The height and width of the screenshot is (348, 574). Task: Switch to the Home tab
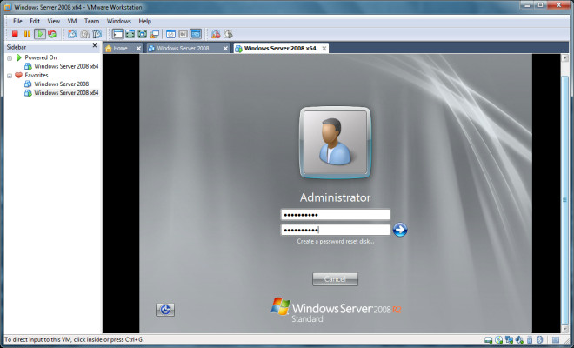point(120,48)
